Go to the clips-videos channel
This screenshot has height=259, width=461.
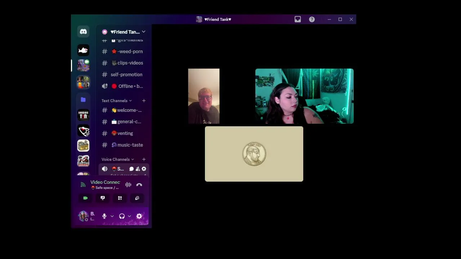(x=124, y=63)
